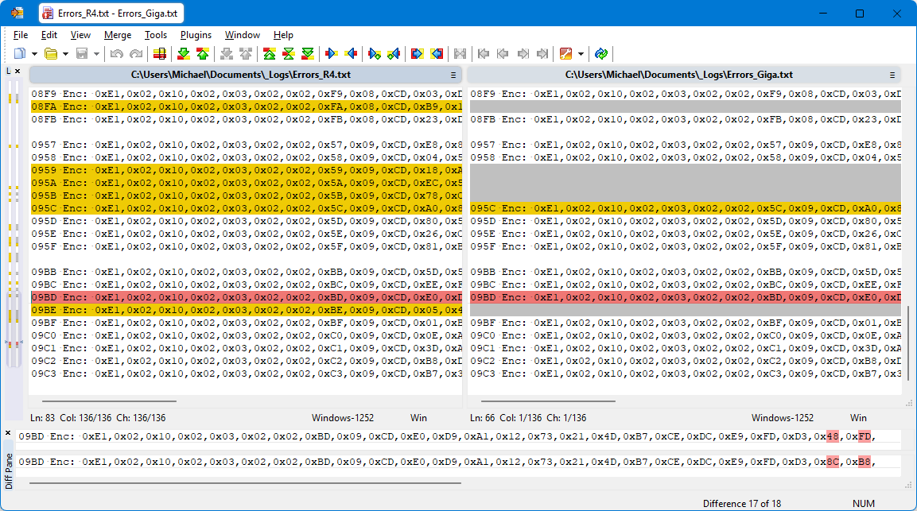Image resolution: width=917 pixels, height=511 pixels.
Task: Go to the current difference
Action: [x=289, y=54]
